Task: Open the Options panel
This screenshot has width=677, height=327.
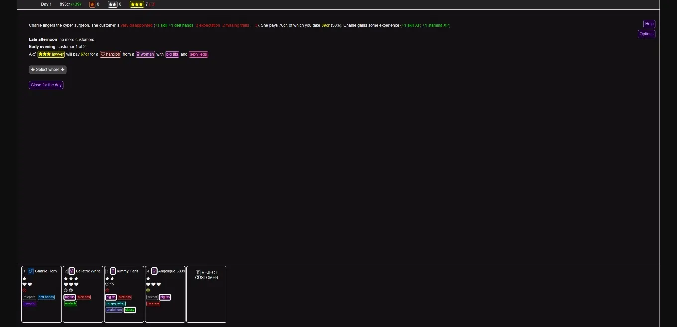Action: [x=646, y=34]
